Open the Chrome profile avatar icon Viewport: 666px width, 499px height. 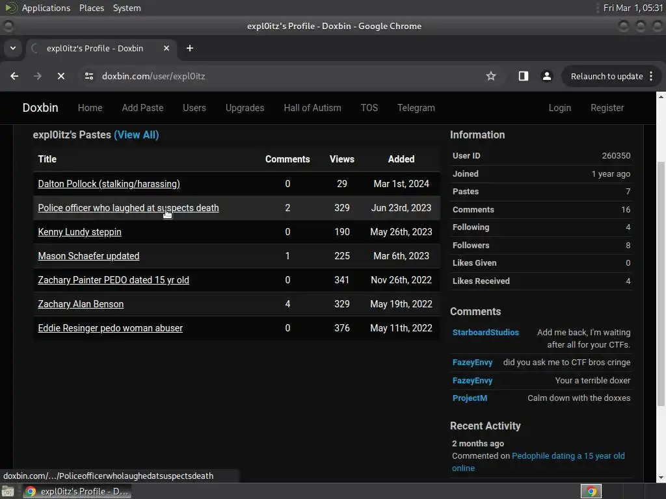[x=546, y=77]
